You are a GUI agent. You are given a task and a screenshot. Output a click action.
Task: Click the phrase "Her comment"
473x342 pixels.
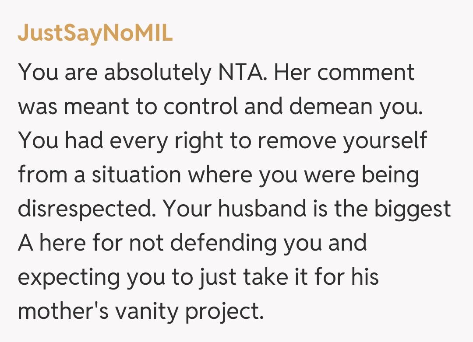coord(344,73)
